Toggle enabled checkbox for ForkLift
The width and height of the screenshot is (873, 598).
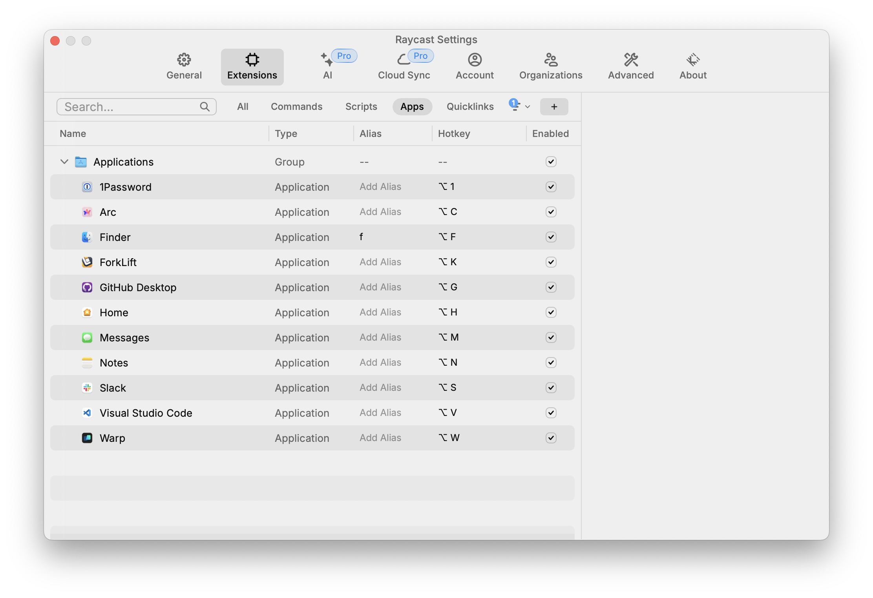coord(550,262)
